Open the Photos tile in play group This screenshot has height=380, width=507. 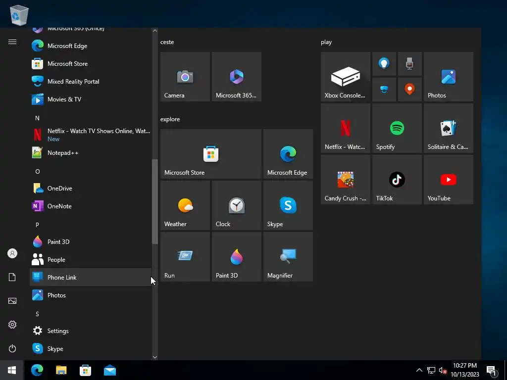click(x=449, y=77)
